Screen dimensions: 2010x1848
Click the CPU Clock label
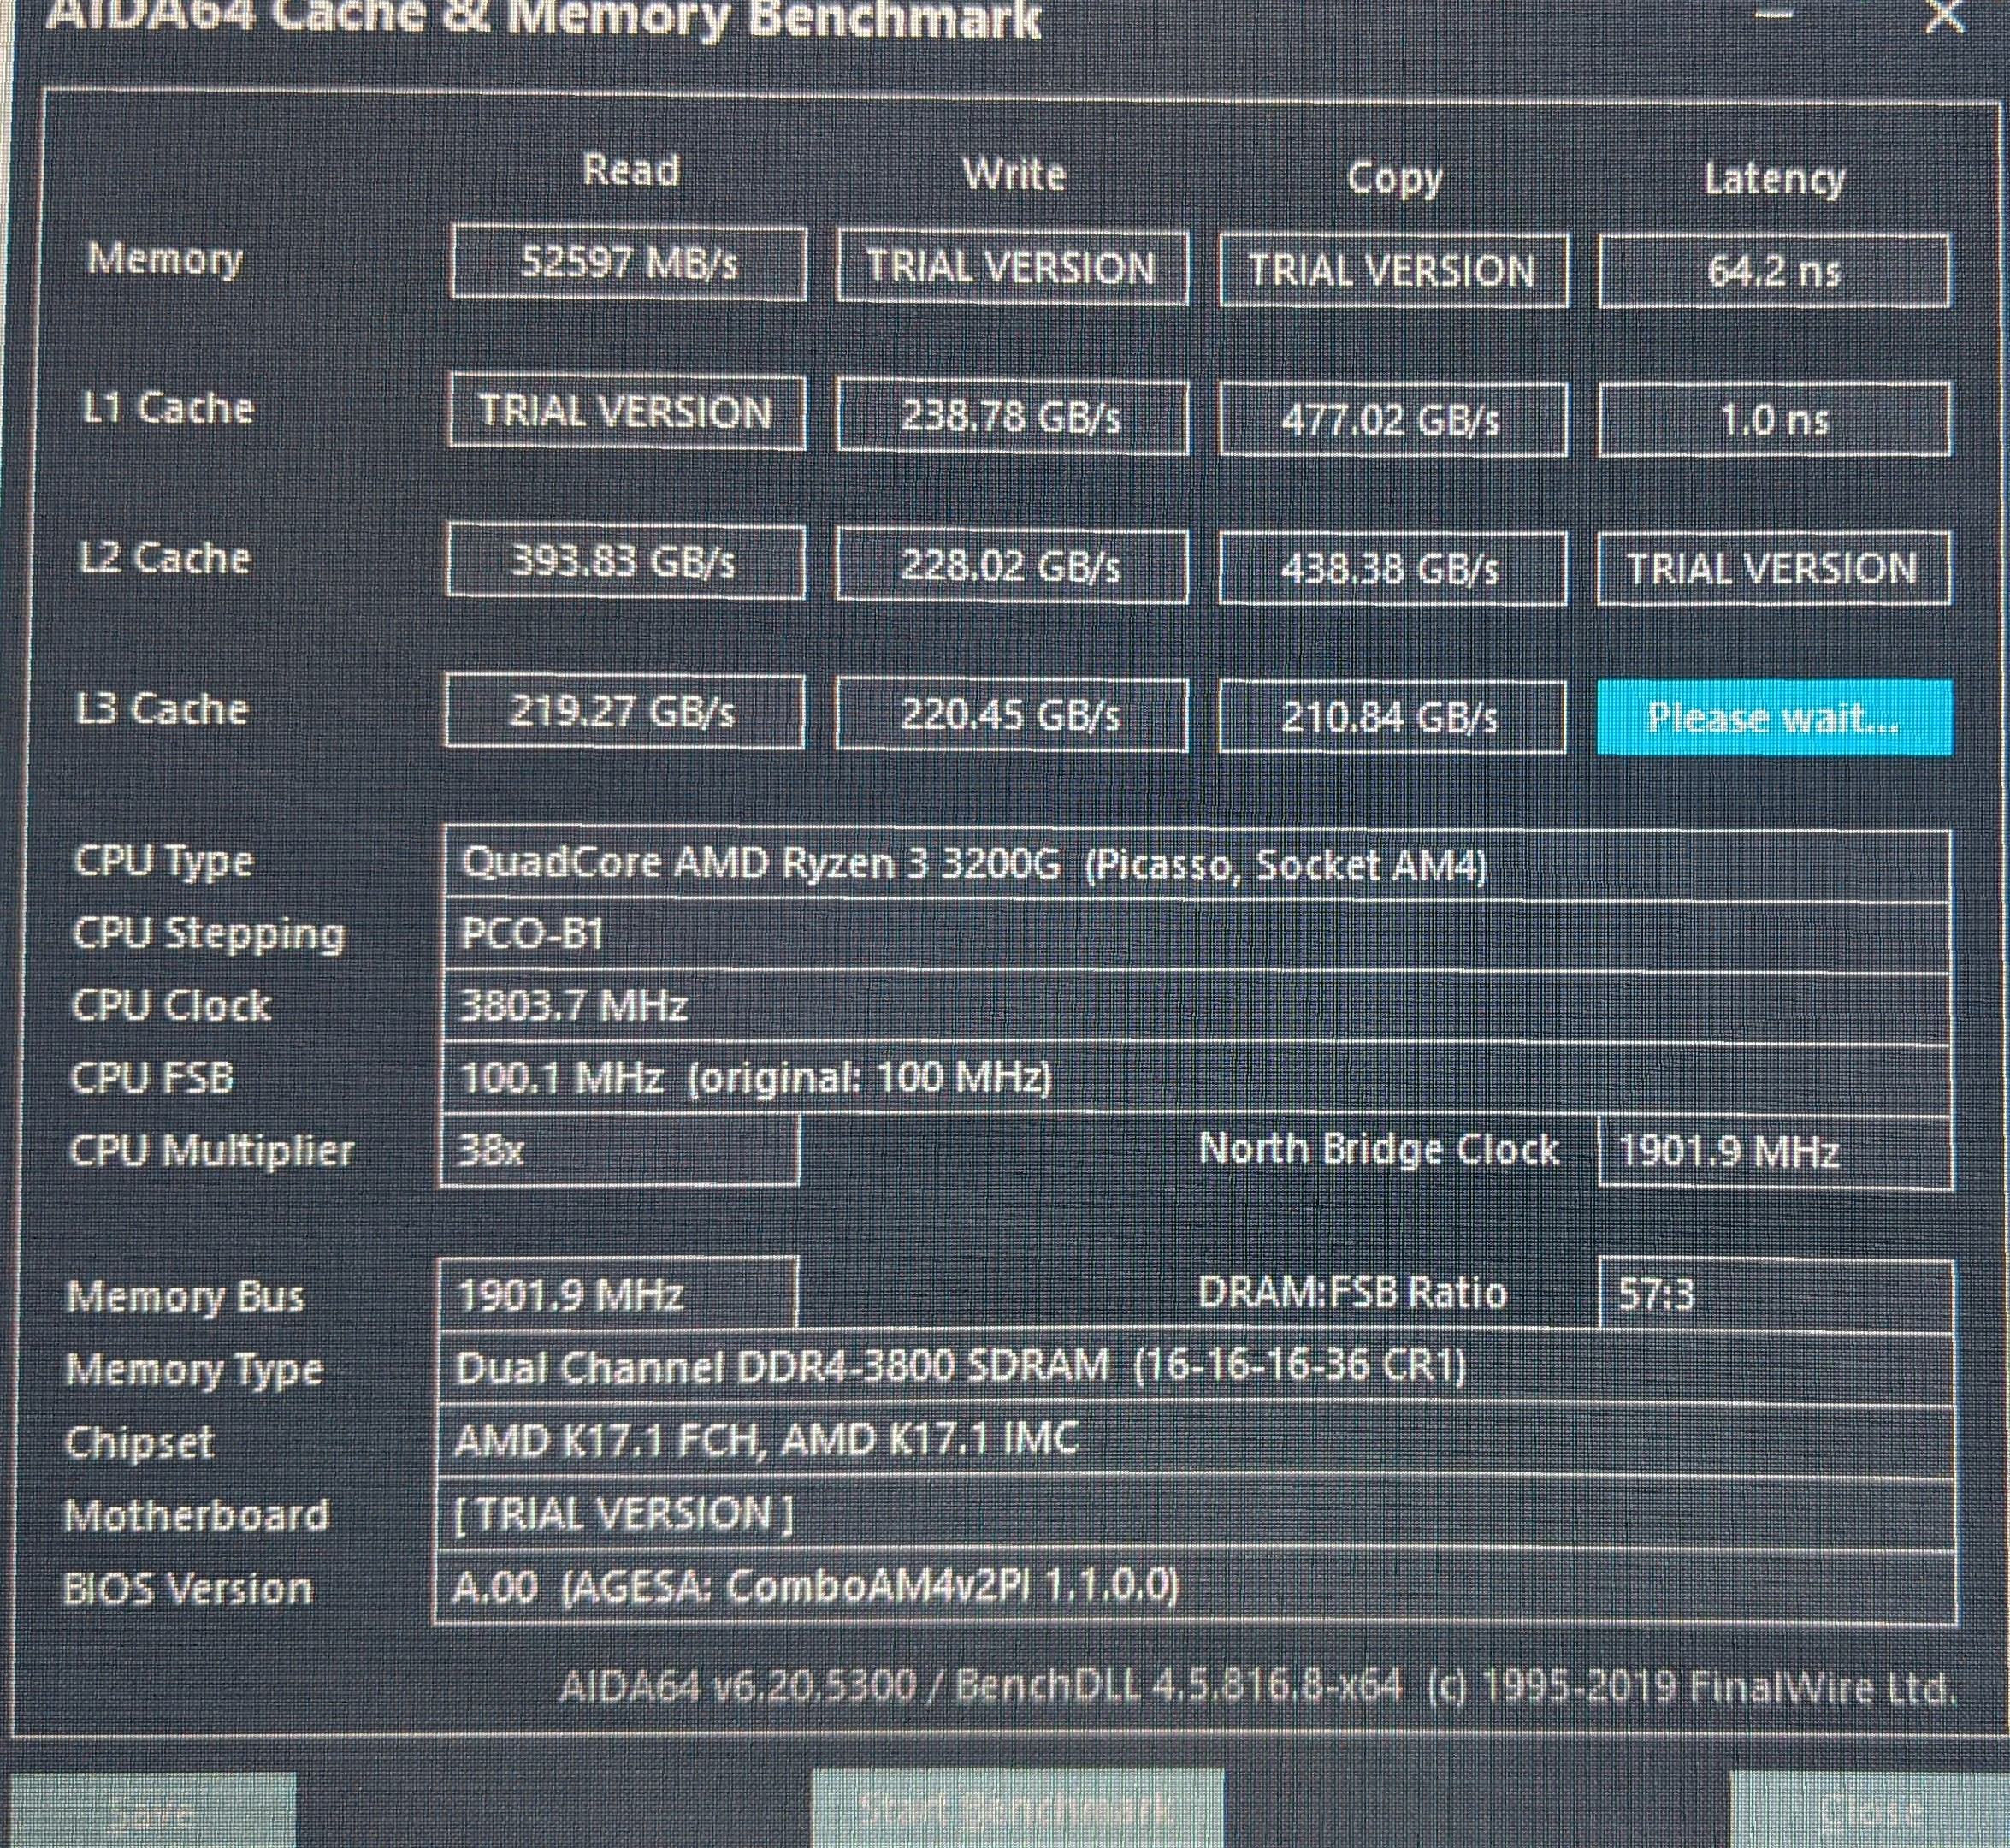click(x=171, y=1006)
